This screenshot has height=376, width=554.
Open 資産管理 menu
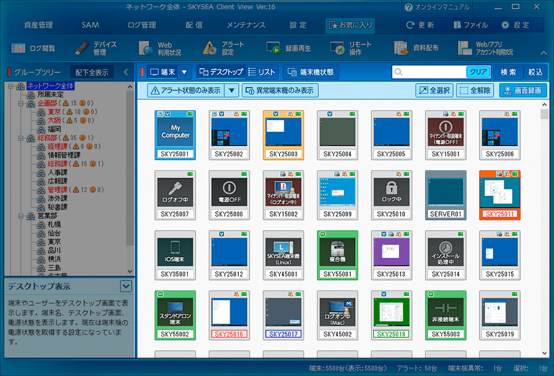(38, 25)
